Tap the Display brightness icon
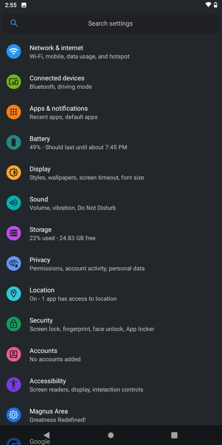The image size is (222, 445). [x=14, y=173]
